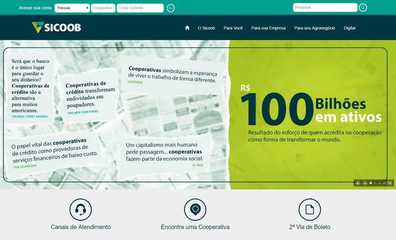396x240 pixels.
Task: Submit account login with the arrow button
Action: coord(171,8)
